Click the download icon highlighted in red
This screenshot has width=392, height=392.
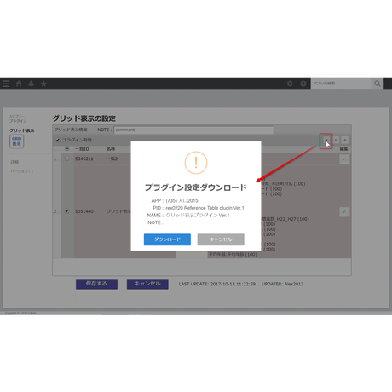[326, 140]
